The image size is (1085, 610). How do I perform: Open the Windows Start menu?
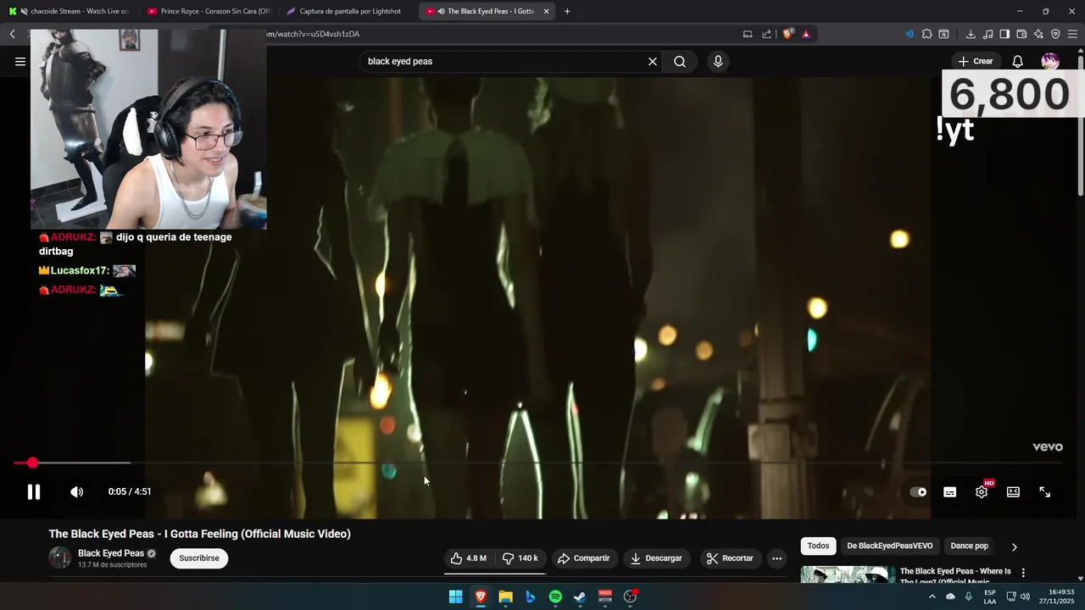click(x=456, y=596)
